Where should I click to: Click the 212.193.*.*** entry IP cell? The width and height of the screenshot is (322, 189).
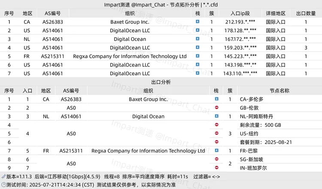pos(240,22)
